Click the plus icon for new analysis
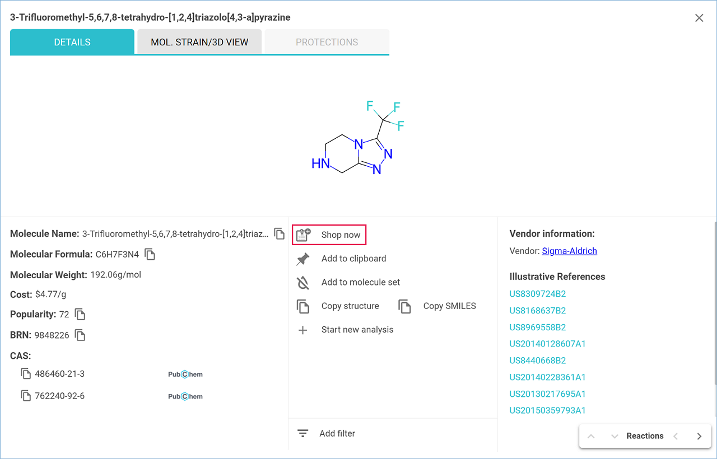This screenshot has width=717, height=459. point(303,330)
